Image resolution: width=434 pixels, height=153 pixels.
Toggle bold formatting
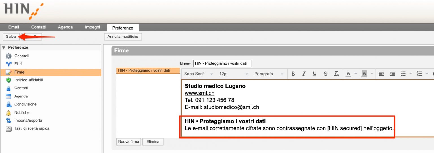pos(293,74)
